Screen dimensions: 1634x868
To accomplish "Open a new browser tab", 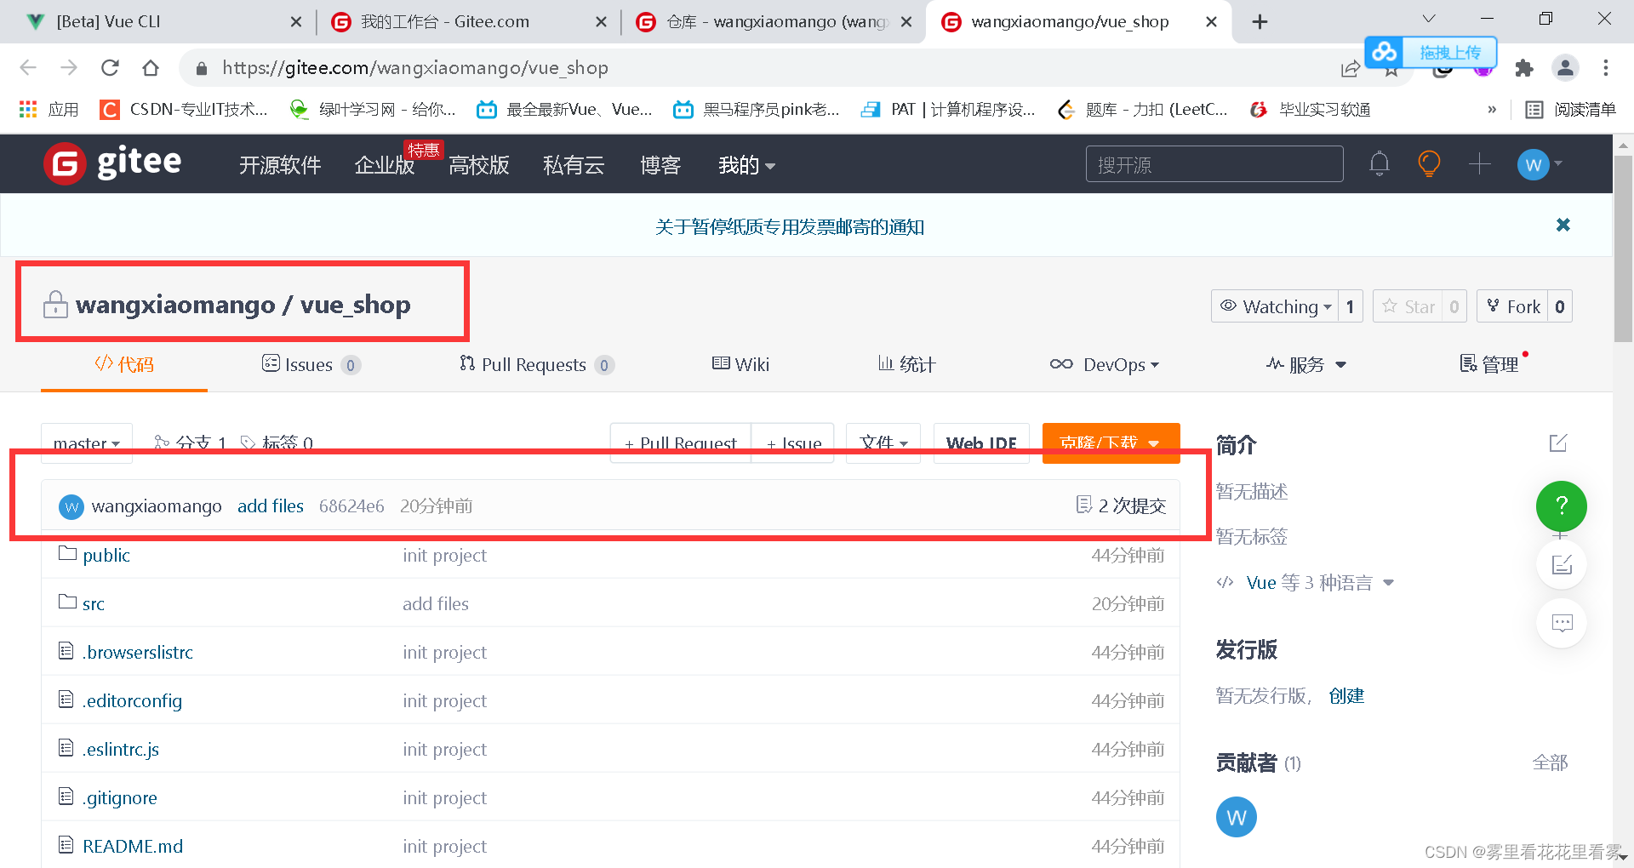I will (x=1260, y=22).
